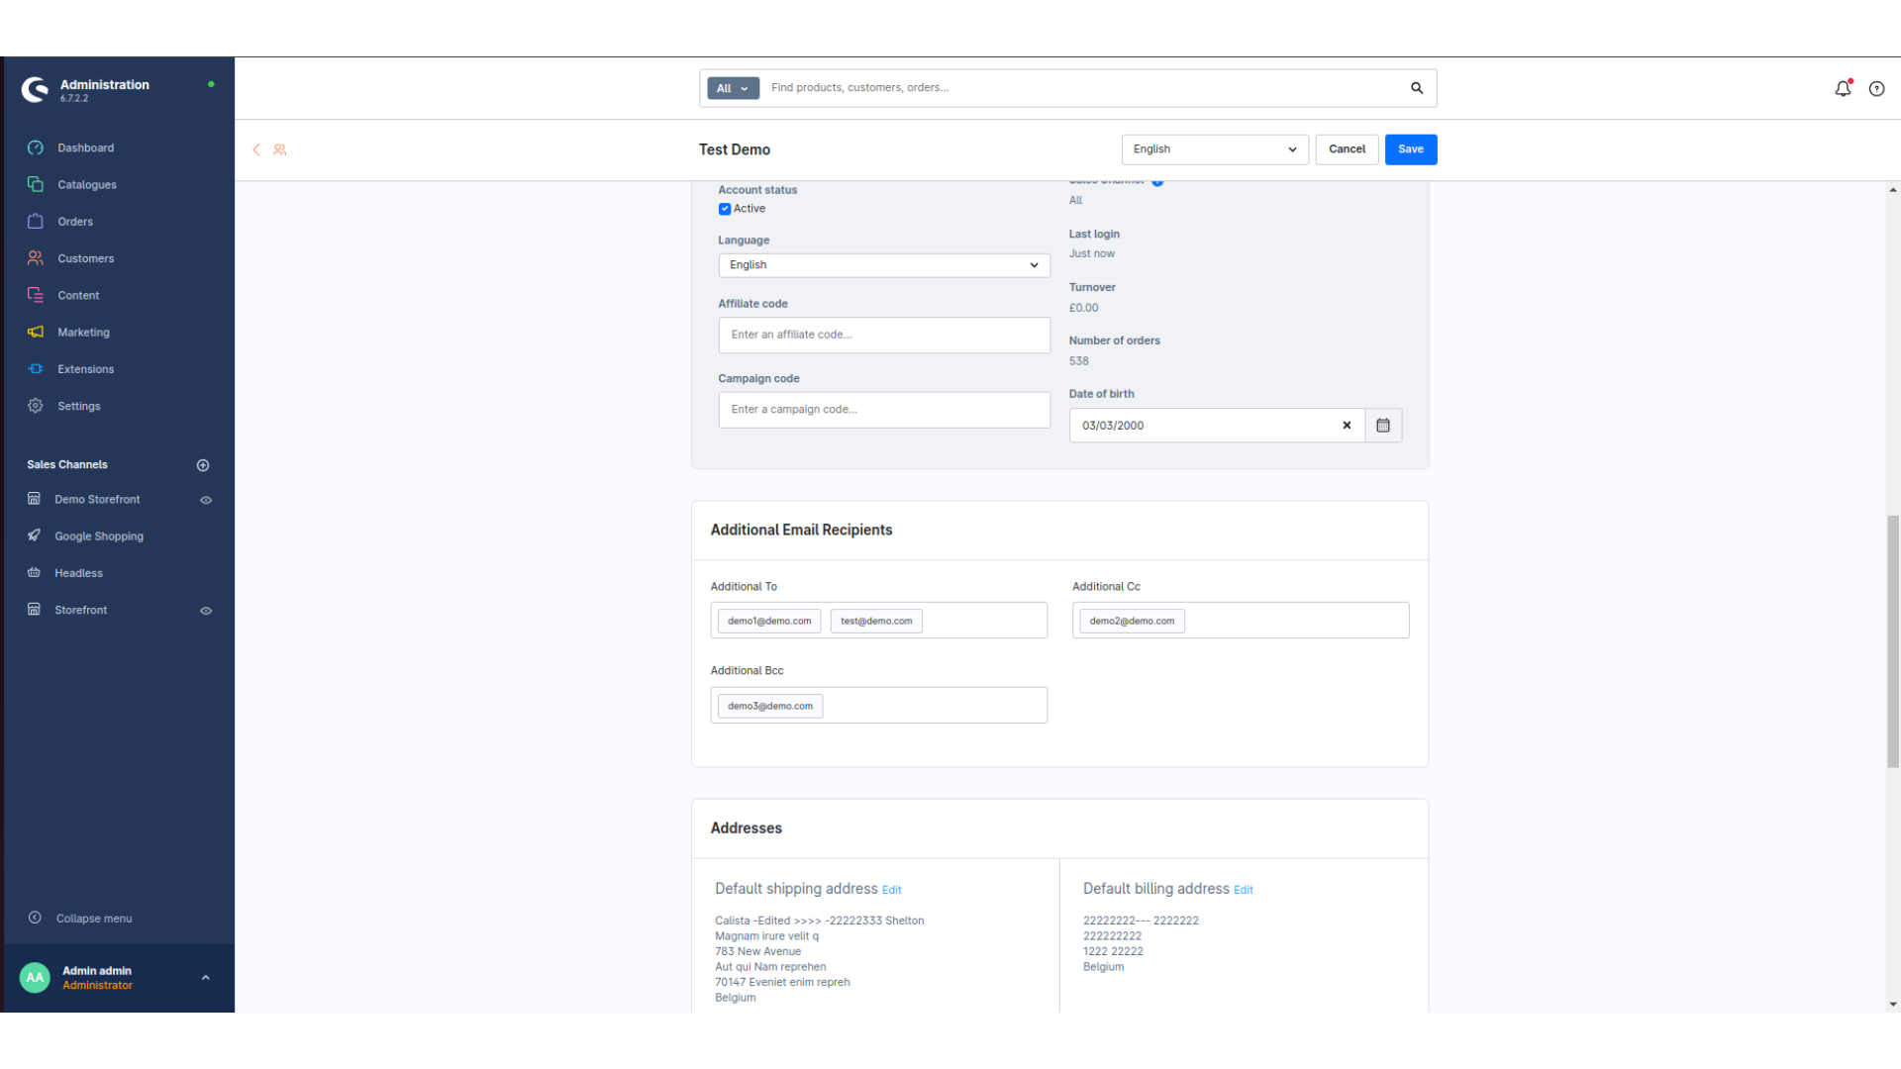Open Storefront sales channel
Image resolution: width=1901 pixels, height=1069 pixels.
click(80, 610)
